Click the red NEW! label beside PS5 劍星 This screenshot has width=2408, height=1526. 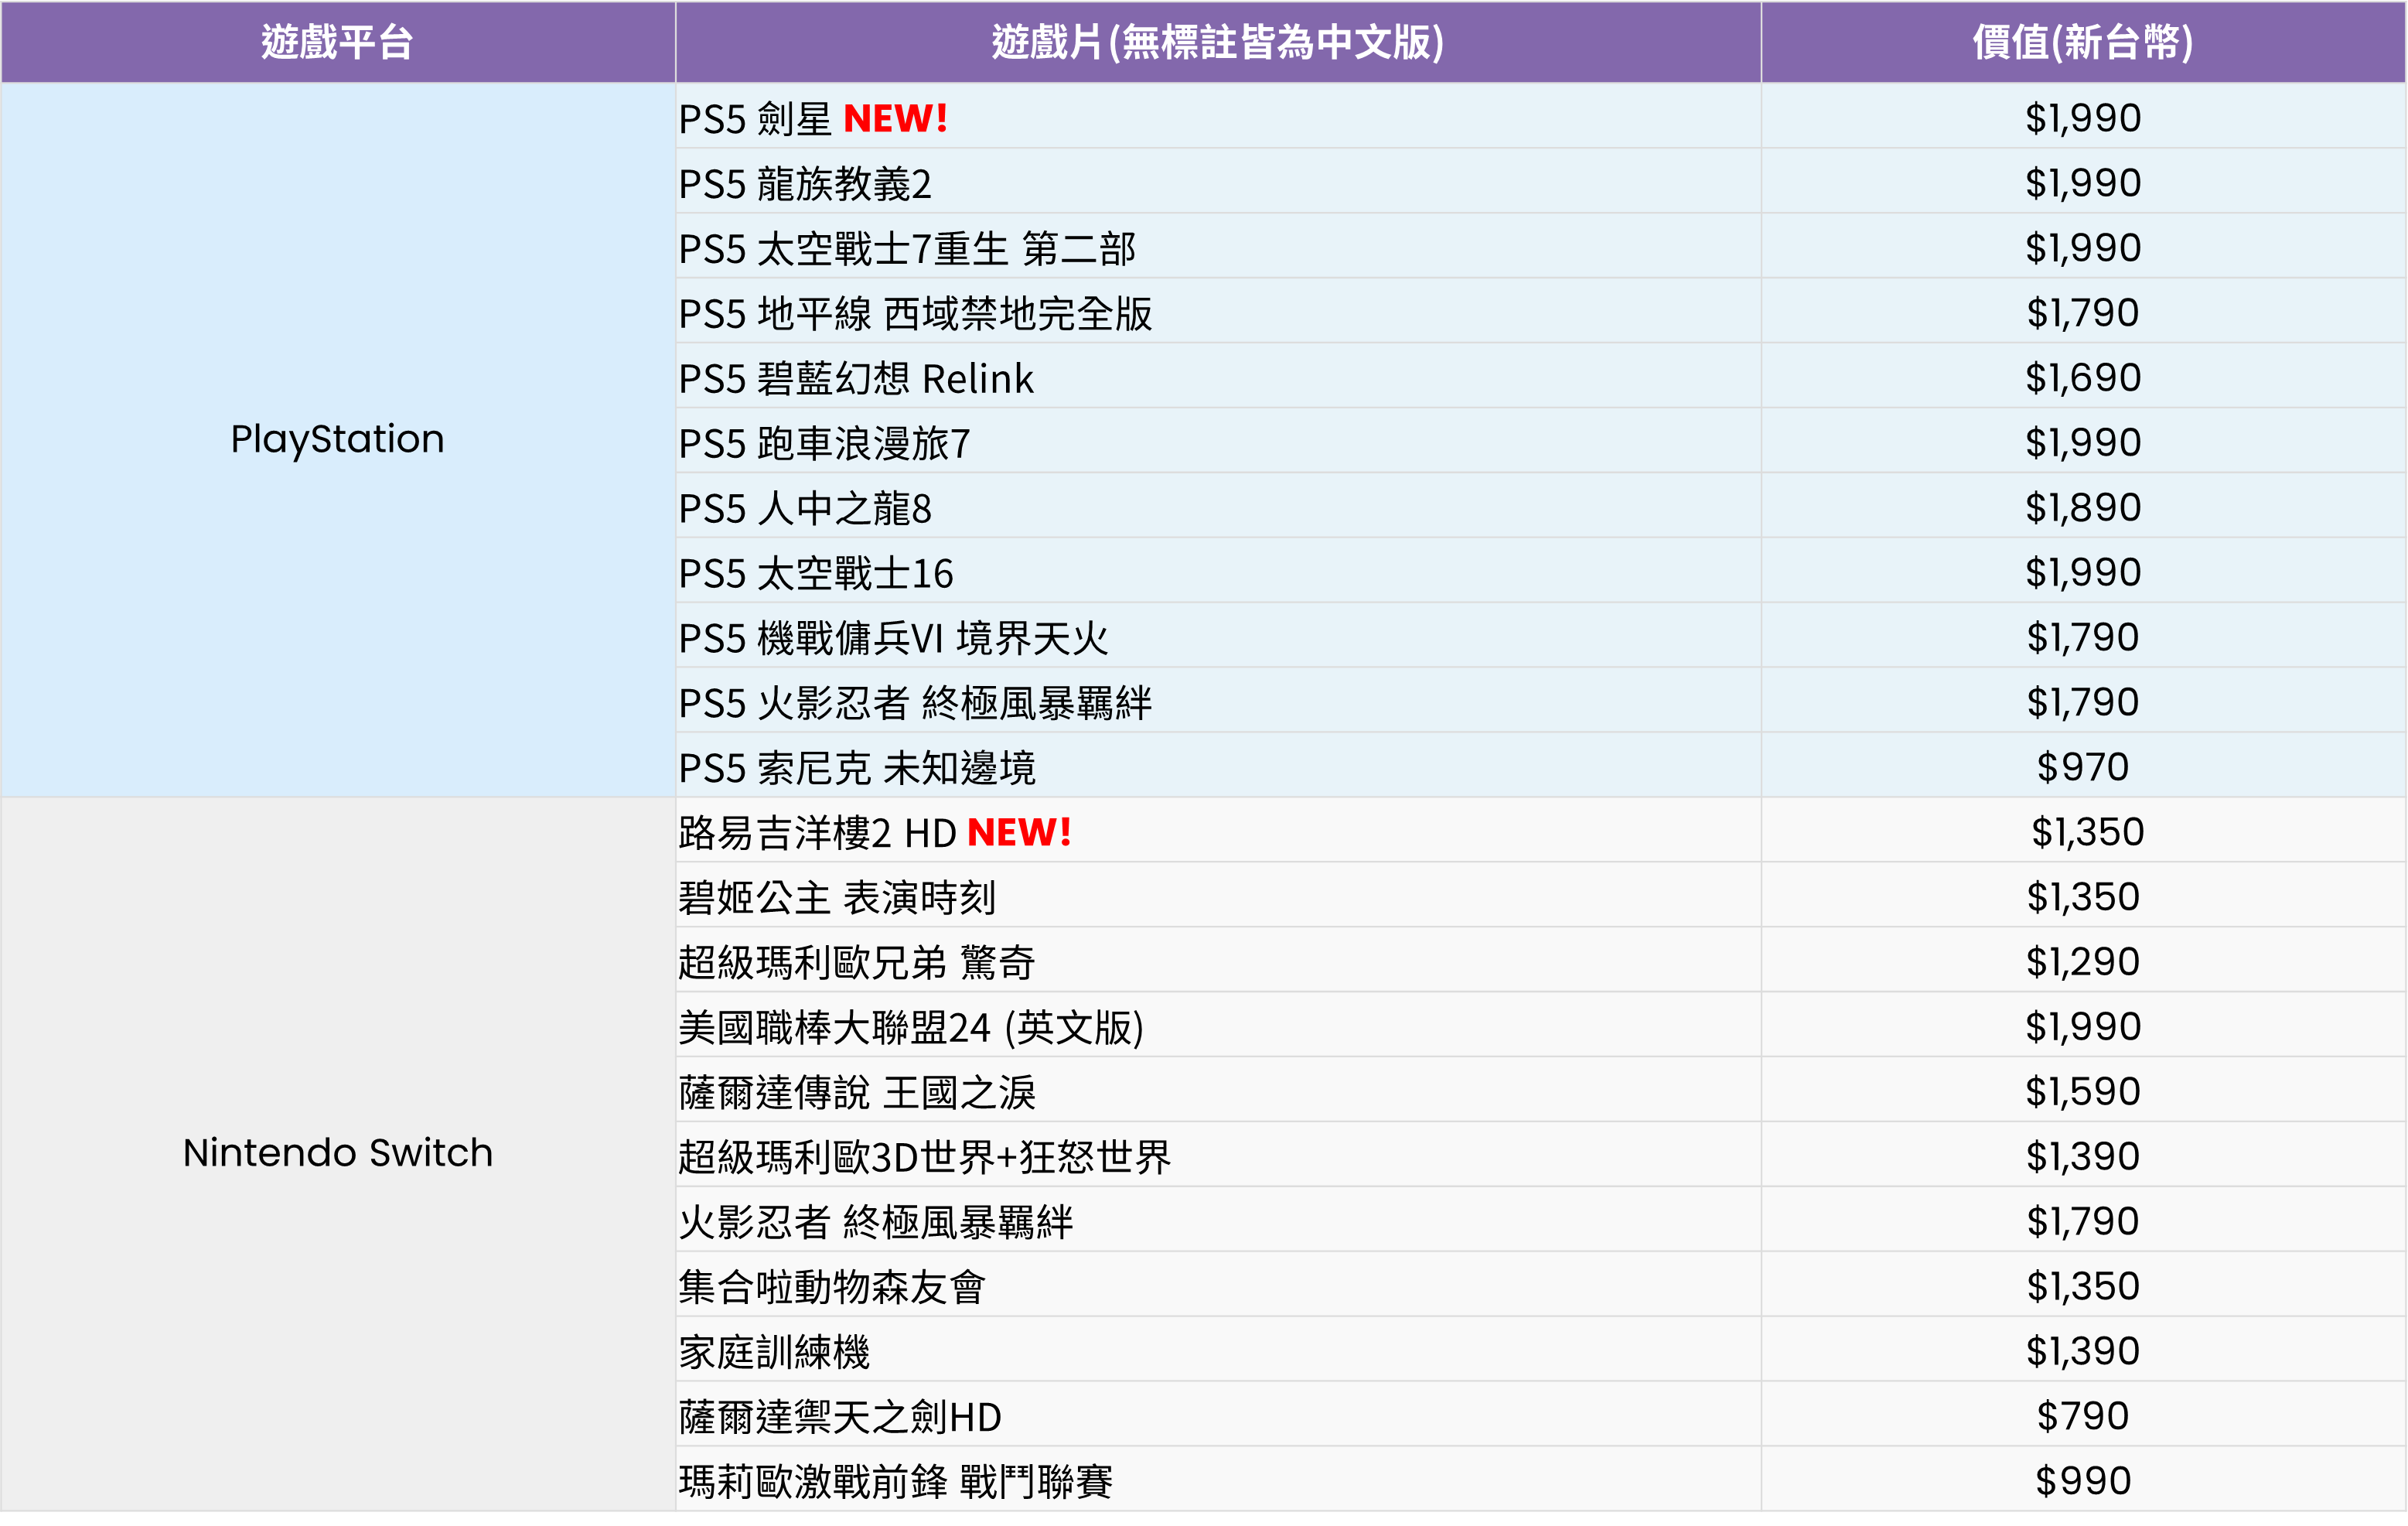pos(895,118)
